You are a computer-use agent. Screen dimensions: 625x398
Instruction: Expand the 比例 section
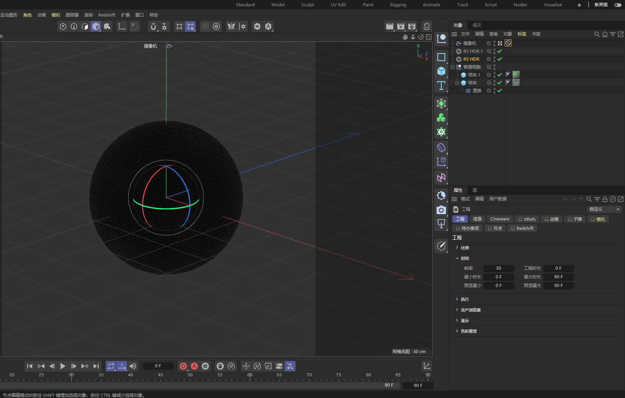(457, 248)
